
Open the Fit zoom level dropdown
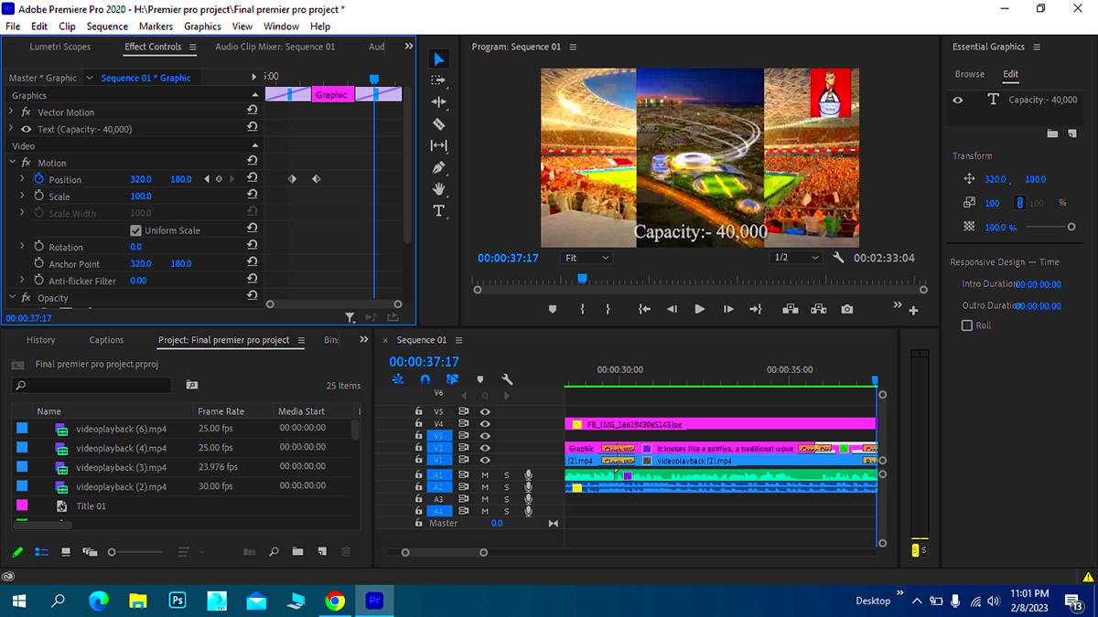(x=586, y=257)
